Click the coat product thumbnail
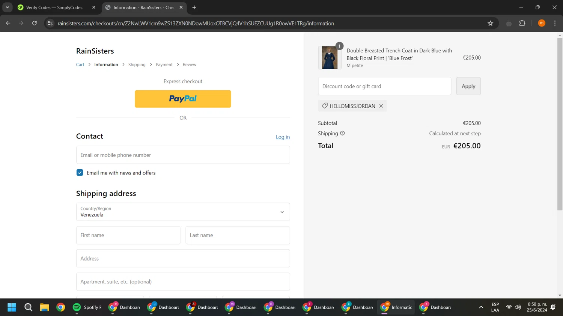Screen dimensions: 563x316 pyautogui.click(x=330, y=58)
